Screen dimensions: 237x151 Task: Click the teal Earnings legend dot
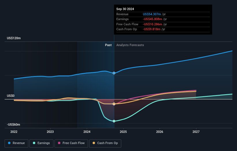(34, 143)
